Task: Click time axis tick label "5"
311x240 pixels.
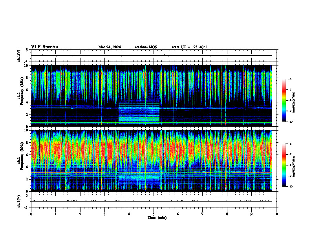Action: (154, 214)
